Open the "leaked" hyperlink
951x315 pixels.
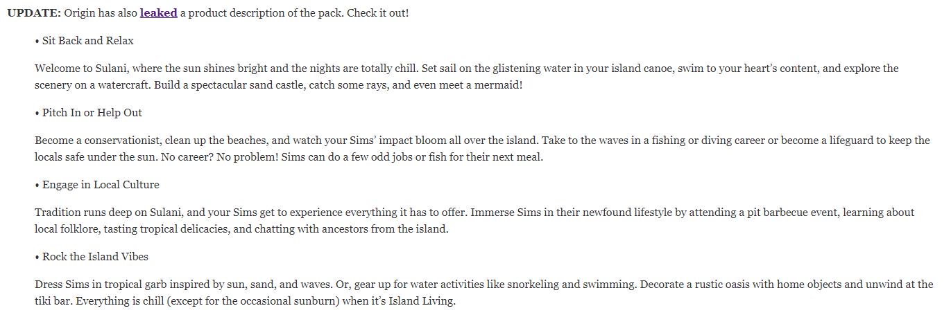(158, 12)
